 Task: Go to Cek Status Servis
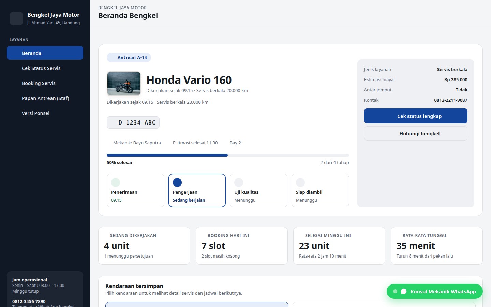(45, 68)
